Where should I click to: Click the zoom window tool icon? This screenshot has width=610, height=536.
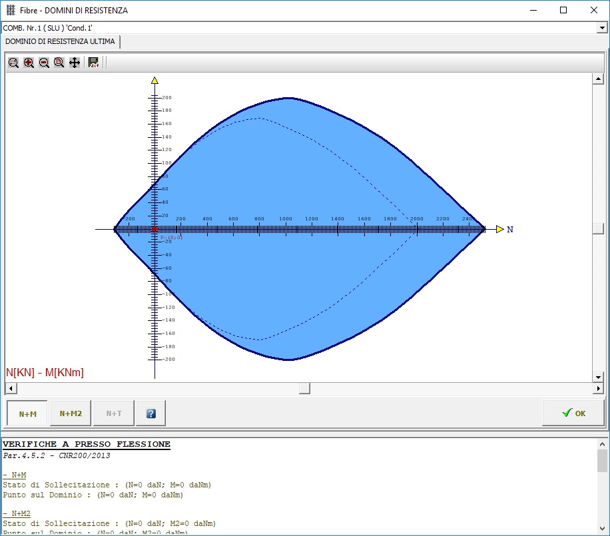point(13,63)
